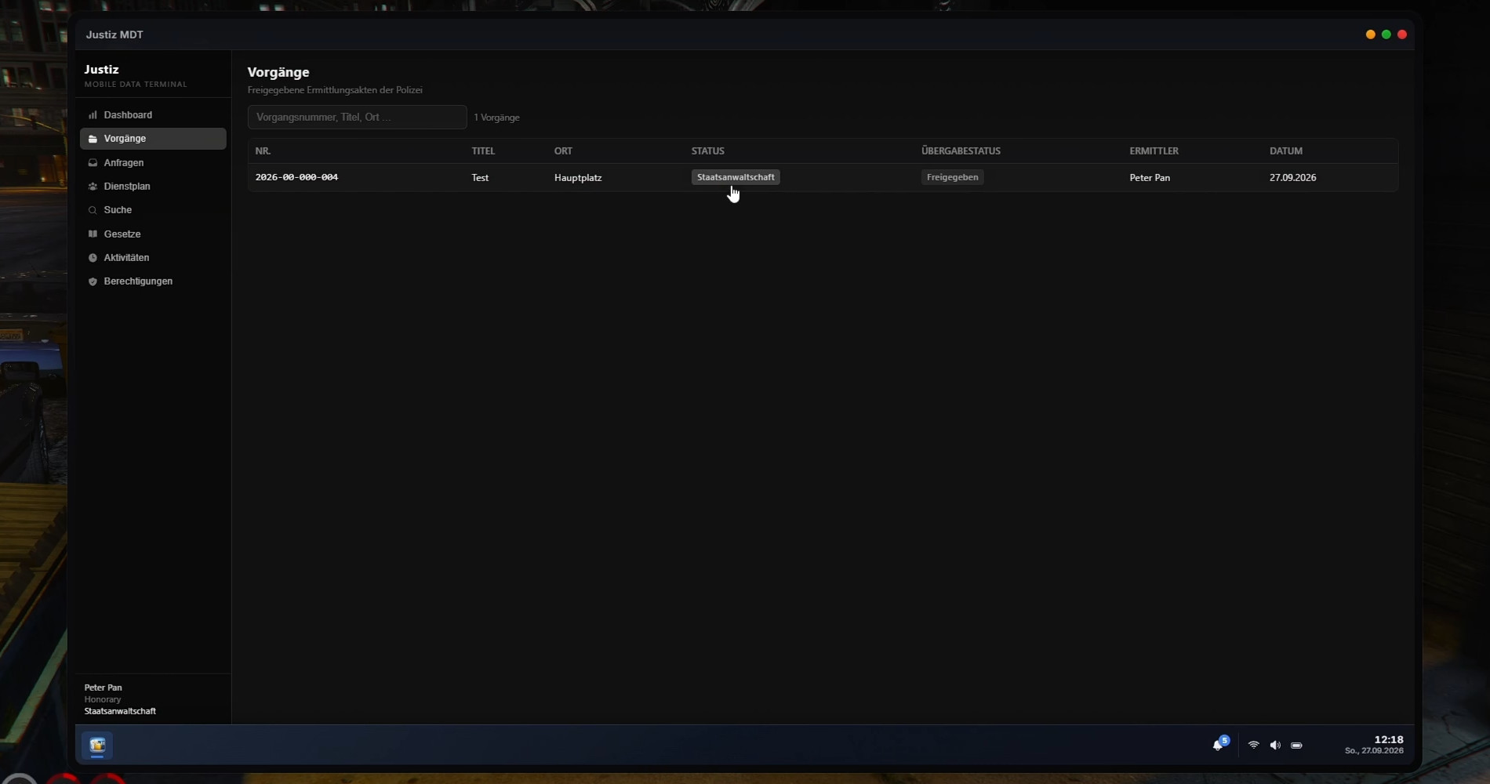This screenshot has height=784, width=1490.
Task: Click the Vorgänge folder icon in sidebar
Action: point(93,139)
